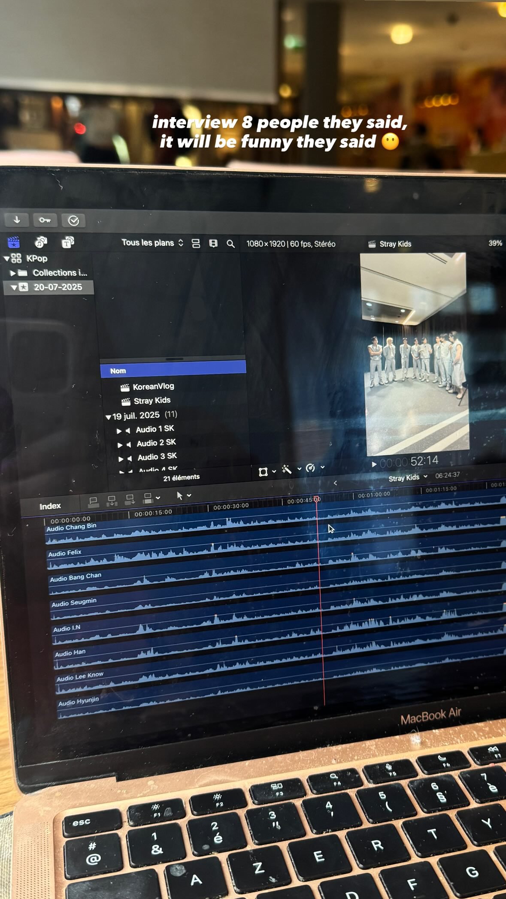
Task: Expand the Collections folder in sidebar
Action: pyautogui.click(x=13, y=273)
